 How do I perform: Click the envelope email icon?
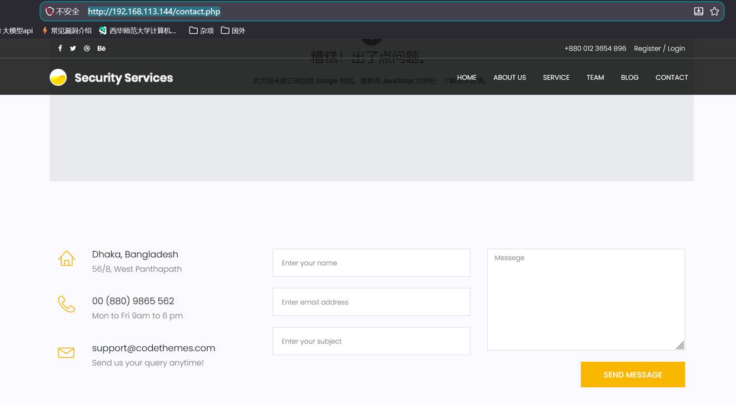pos(66,353)
